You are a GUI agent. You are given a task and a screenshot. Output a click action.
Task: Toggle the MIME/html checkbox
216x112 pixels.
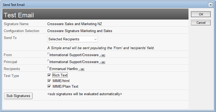pos(49,81)
